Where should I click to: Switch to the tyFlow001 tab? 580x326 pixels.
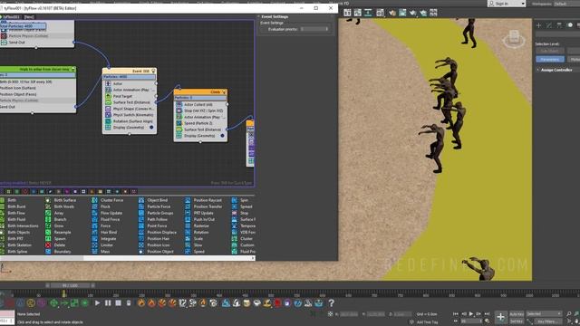tap(11, 17)
